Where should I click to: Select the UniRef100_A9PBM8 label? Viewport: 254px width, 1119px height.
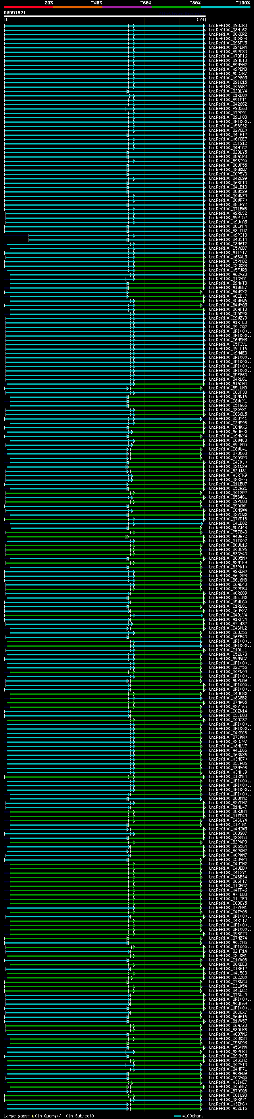click(x=228, y=69)
